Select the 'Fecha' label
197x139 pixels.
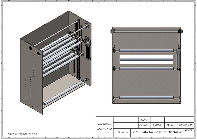click(x=171, y=125)
